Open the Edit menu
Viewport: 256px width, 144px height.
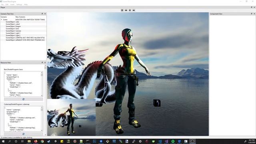[7, 4]
